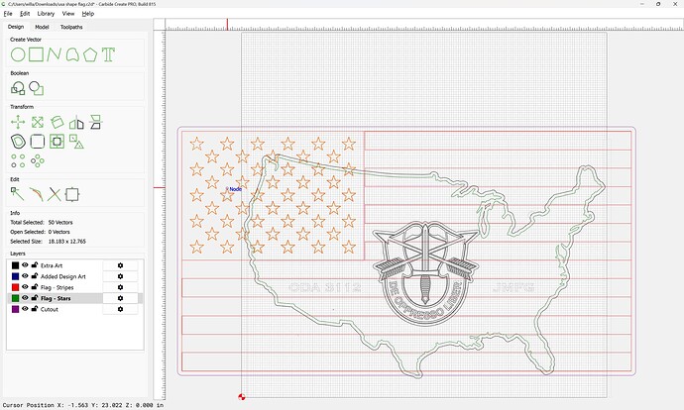The image size is (684, 410).
Task: Click the red origin marker on canvas
Action: click(242, 396)
